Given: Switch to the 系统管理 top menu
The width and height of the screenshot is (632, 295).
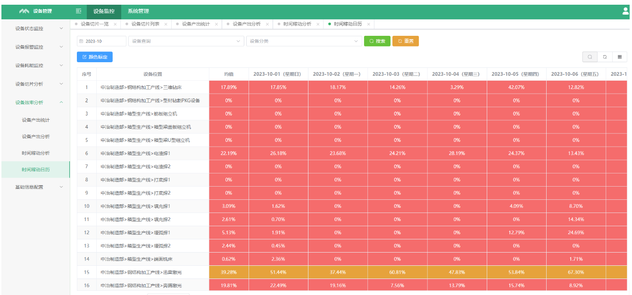Looking at the screenshot, I should pyautogui.click(x=138, y=11).
